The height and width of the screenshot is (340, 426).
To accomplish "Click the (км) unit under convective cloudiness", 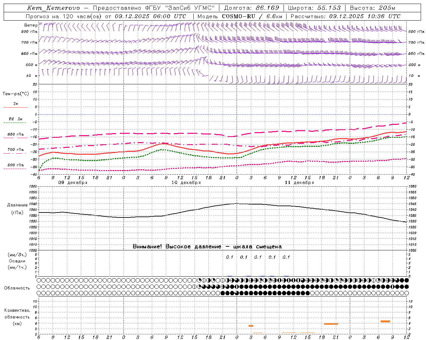I will pyautogui.click(x=17, y=323).
